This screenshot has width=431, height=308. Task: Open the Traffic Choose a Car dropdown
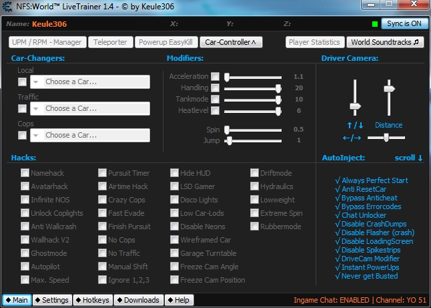click(x=90, y=108)
